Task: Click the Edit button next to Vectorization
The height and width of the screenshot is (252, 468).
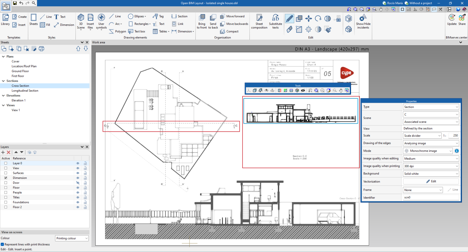Action: (431, 181)
